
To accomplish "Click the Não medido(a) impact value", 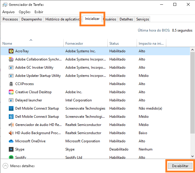I will tap(150, 108).
